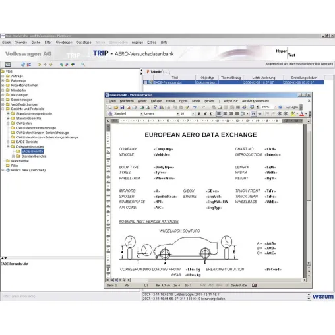
Task: Open Print Preview in Word toolbar
Action: point(148,107)
